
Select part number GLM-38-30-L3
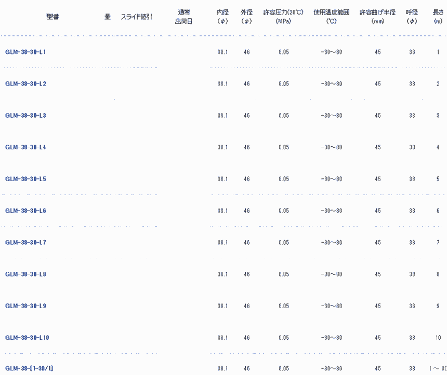pos(25,116)
